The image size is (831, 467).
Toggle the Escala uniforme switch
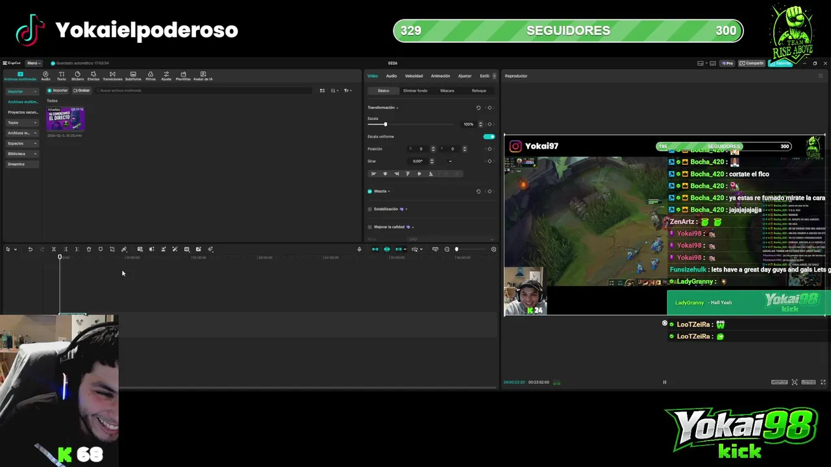click(x=489, y=136)
